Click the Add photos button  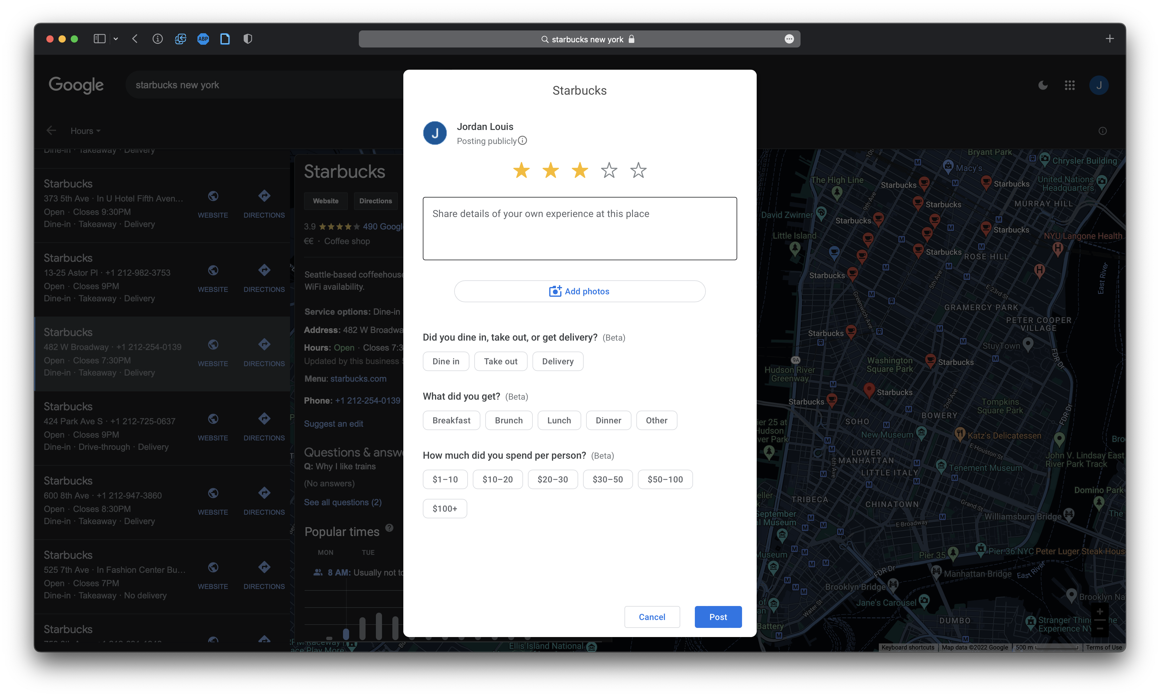click(x=579, y=291)
